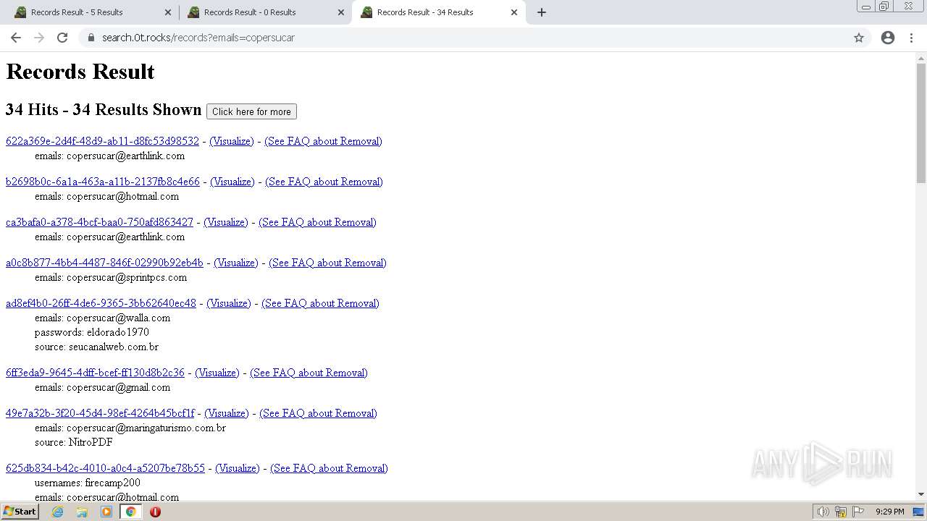This screenshot has width=927, height=521.
Task: Open removal FAQ for record ad8ef4b0
Action: tap(320, 303)
